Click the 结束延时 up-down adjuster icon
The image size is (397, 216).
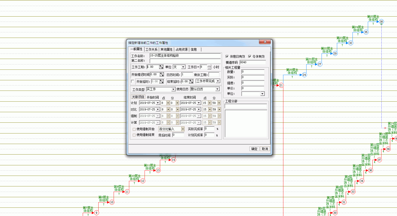click(191, 81)
